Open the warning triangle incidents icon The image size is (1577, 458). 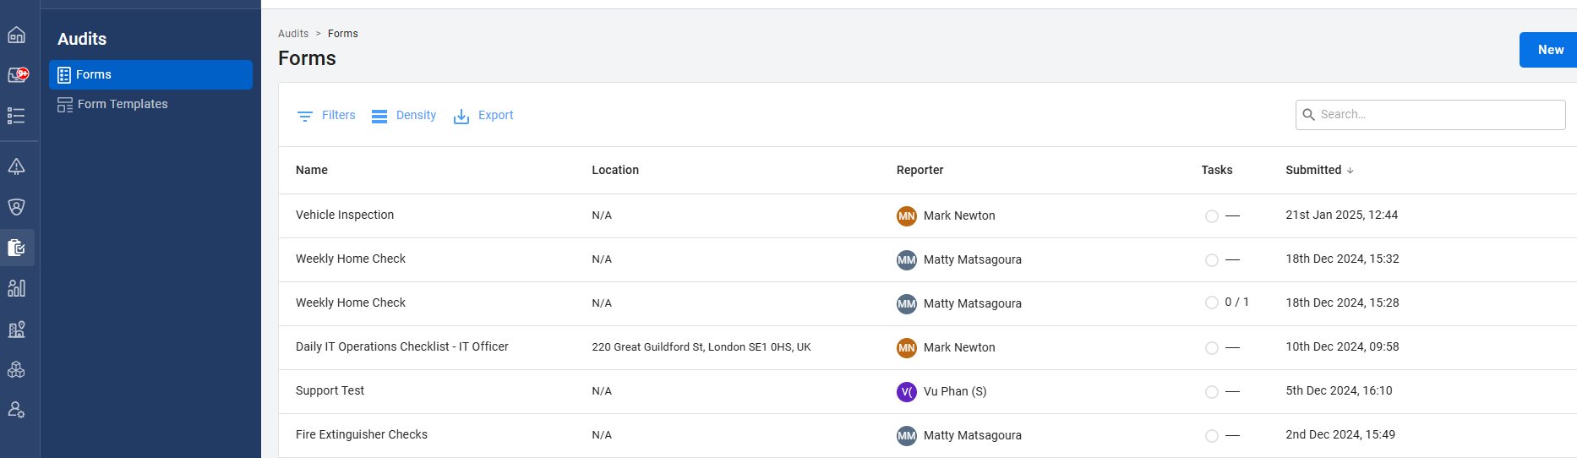coord(17,166)
